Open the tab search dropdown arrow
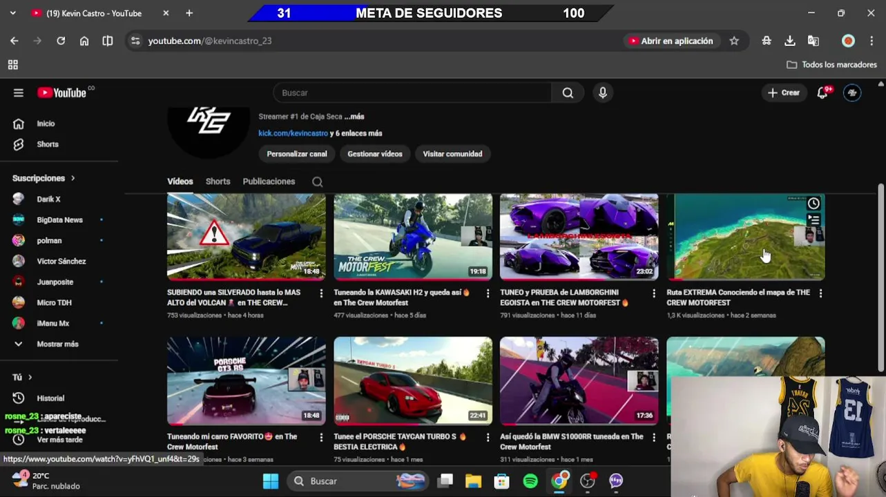 [12, 13]
